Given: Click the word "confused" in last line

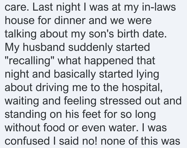Looking at the screenshot, I should 27,141.
